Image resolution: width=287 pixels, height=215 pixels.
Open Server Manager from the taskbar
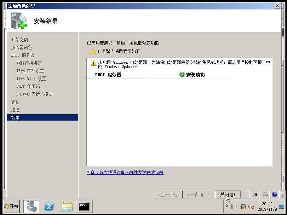tap(31, 206)
